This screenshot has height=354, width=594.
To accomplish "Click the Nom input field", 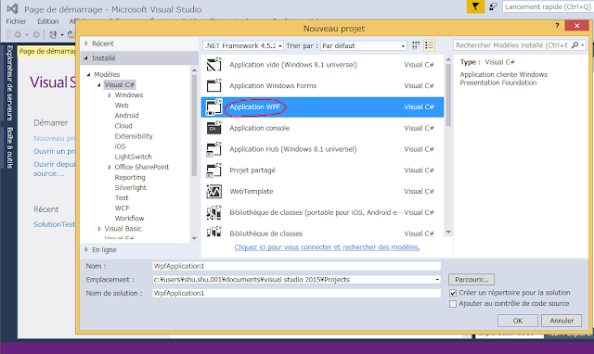I will (x=297, y=266).
